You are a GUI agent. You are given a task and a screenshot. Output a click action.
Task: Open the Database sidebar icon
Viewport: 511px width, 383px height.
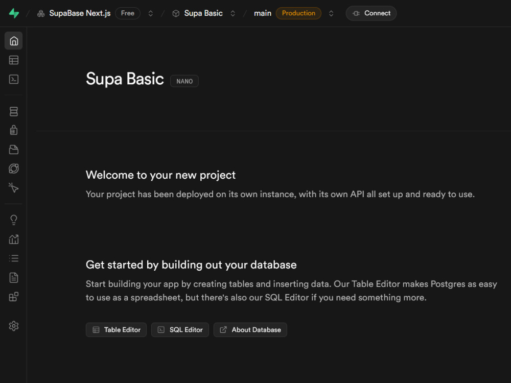pos(14,111)
